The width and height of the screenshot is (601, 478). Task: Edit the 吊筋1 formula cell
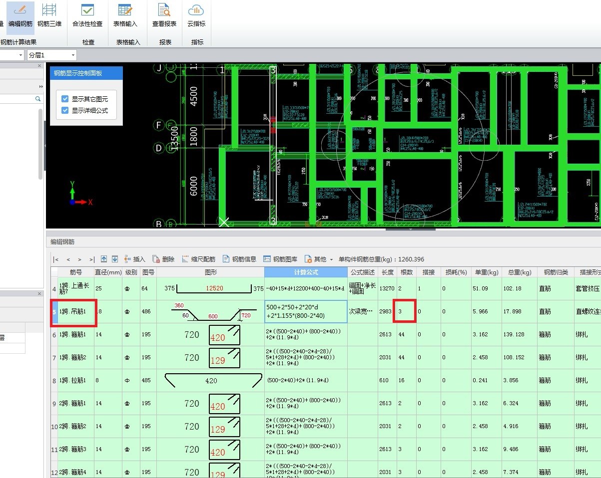pos(306,311)
